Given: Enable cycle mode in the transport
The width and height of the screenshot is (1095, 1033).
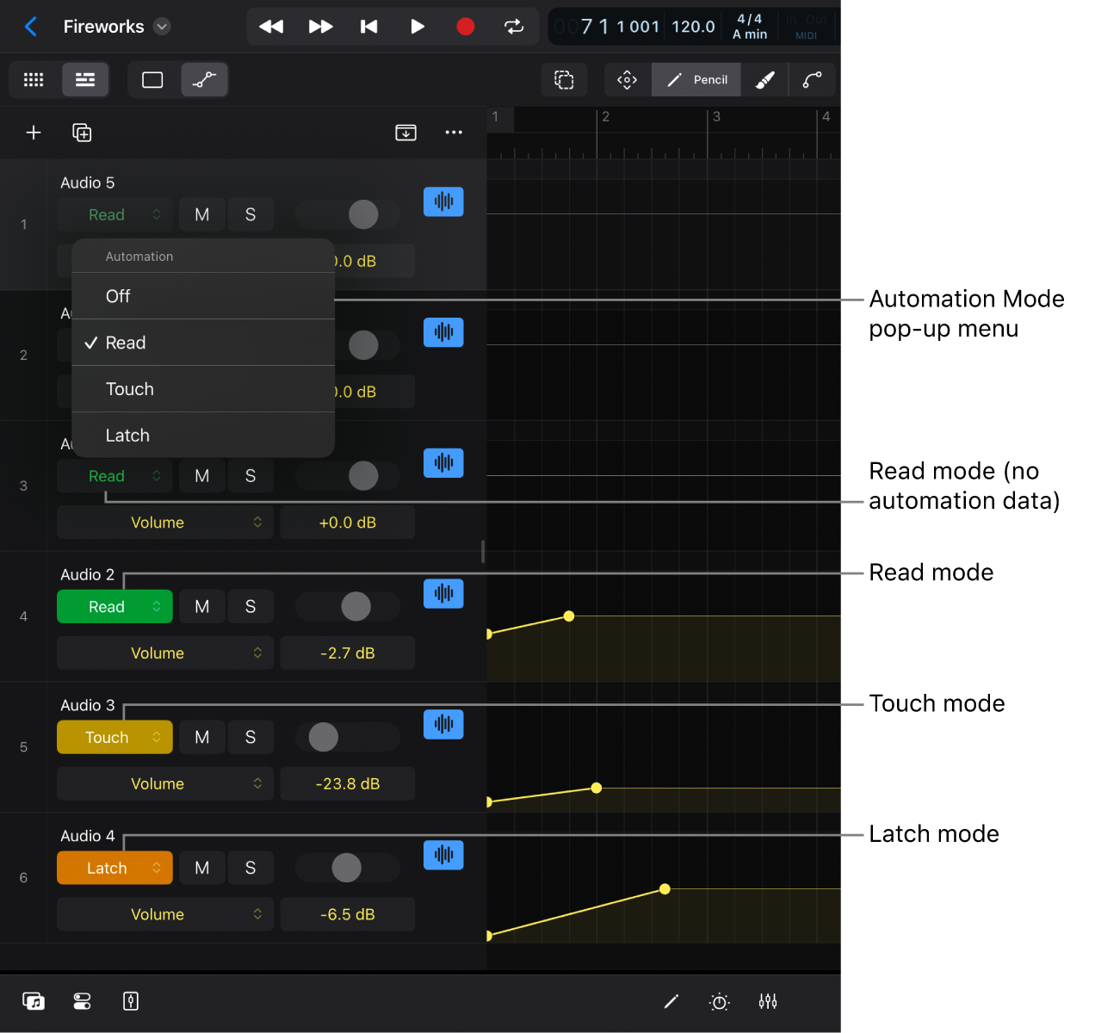Looking at the screenshot, I should (514, 27).
